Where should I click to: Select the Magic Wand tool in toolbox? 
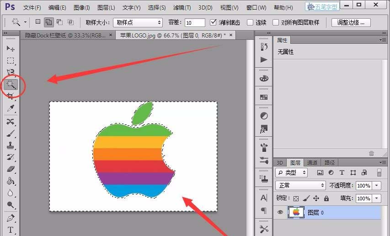click(11, 85)
